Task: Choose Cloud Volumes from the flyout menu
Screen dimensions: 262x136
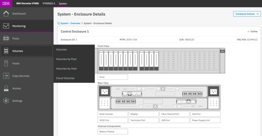Action: click(65, 78)
